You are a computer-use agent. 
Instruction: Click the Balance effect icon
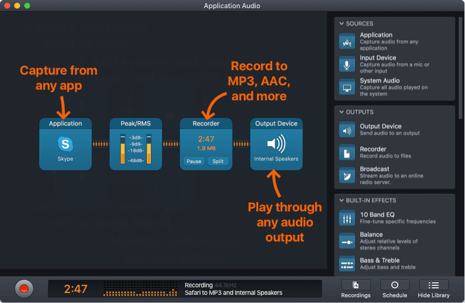coord(347,241)
